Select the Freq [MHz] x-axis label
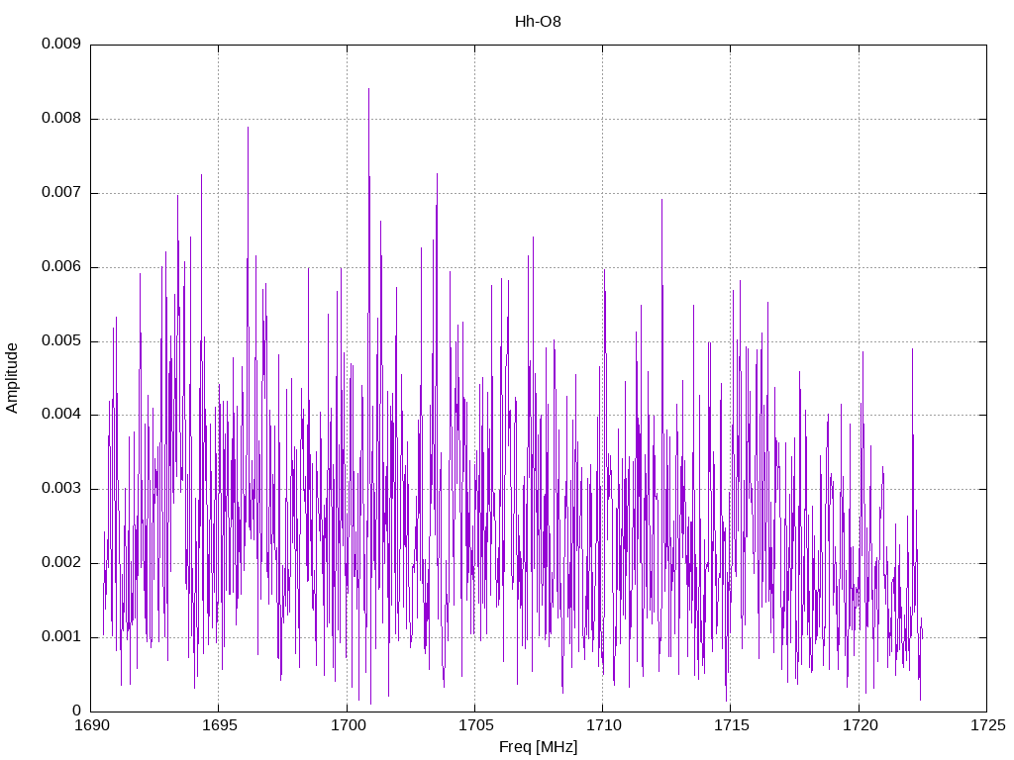 pos(538,747)
